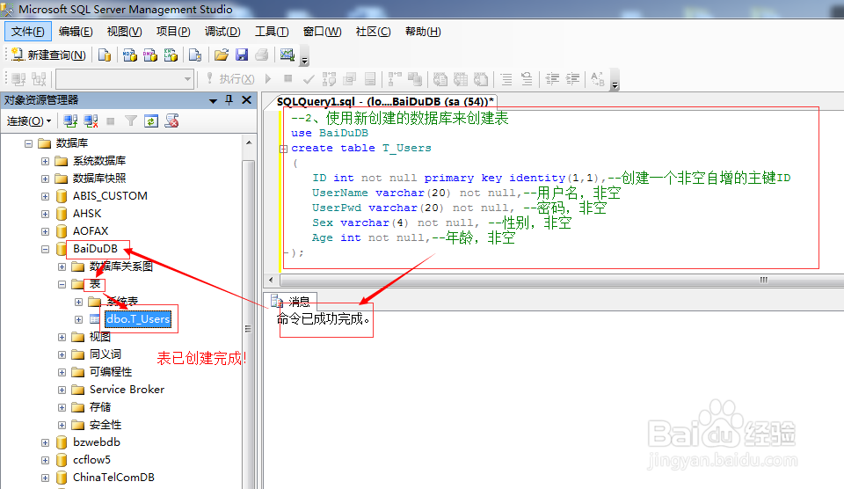
Task: Toggle Results to Text icon
Action: coord(440,79)
